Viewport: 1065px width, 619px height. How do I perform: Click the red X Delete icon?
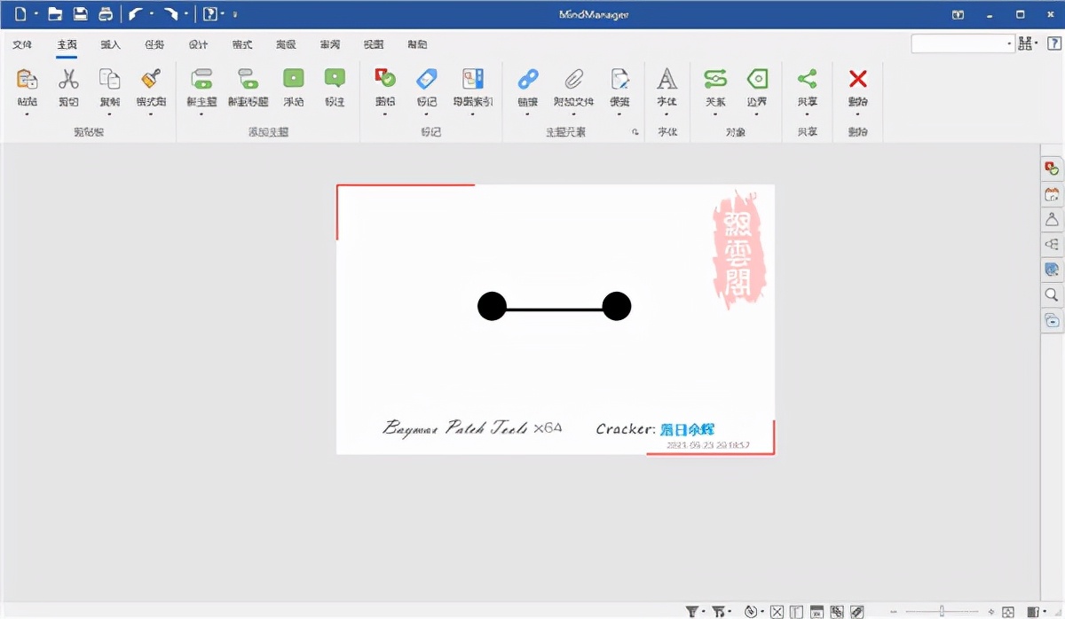857,80
